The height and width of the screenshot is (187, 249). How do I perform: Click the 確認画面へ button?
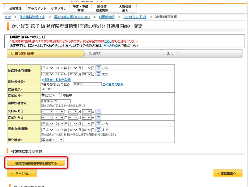tap(228, 173)
